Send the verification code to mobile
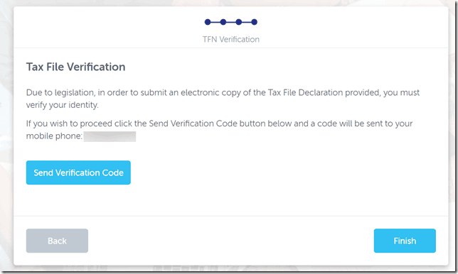This screenshot has width=458, height=274. click(78, 172)
